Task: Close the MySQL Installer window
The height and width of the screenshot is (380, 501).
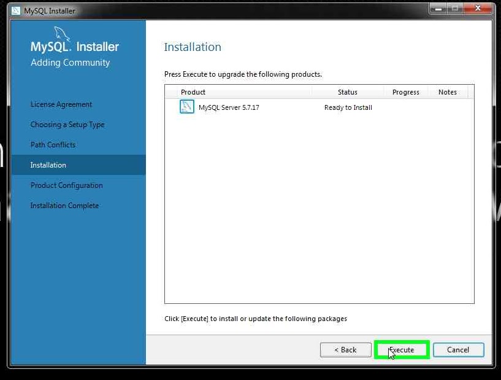Action: [x=478, y=9]
